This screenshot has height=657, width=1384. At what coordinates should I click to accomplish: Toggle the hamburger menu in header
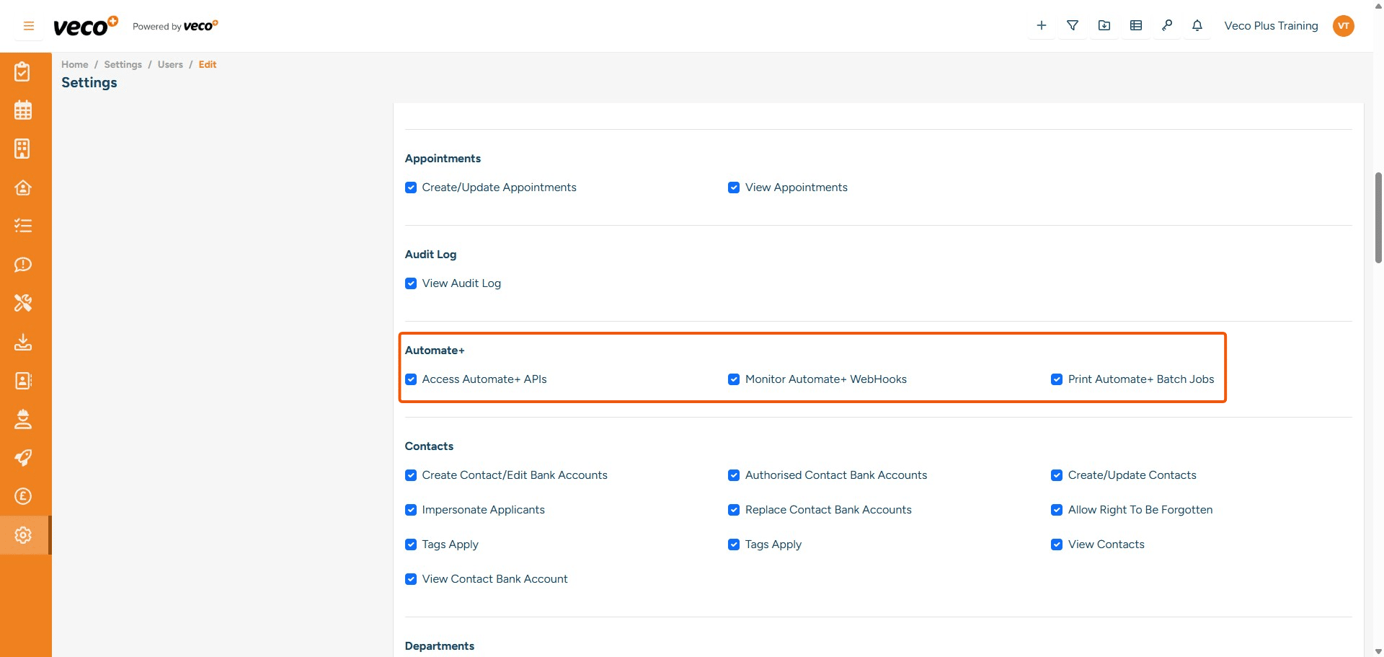29,26
